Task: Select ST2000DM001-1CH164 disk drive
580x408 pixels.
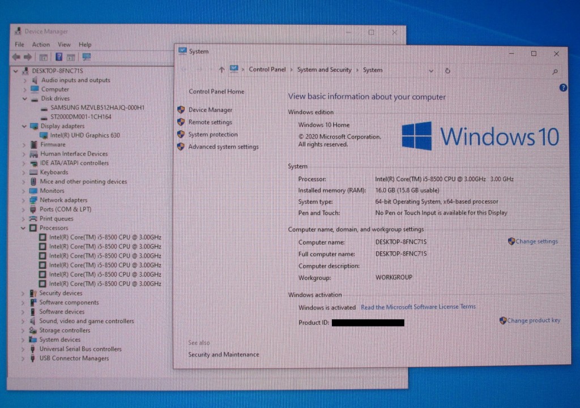Action: [x=80, y=117]
